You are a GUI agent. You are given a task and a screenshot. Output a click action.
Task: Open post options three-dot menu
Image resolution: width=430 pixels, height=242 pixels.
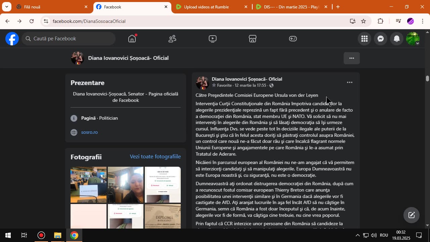[x=350, y=82]
